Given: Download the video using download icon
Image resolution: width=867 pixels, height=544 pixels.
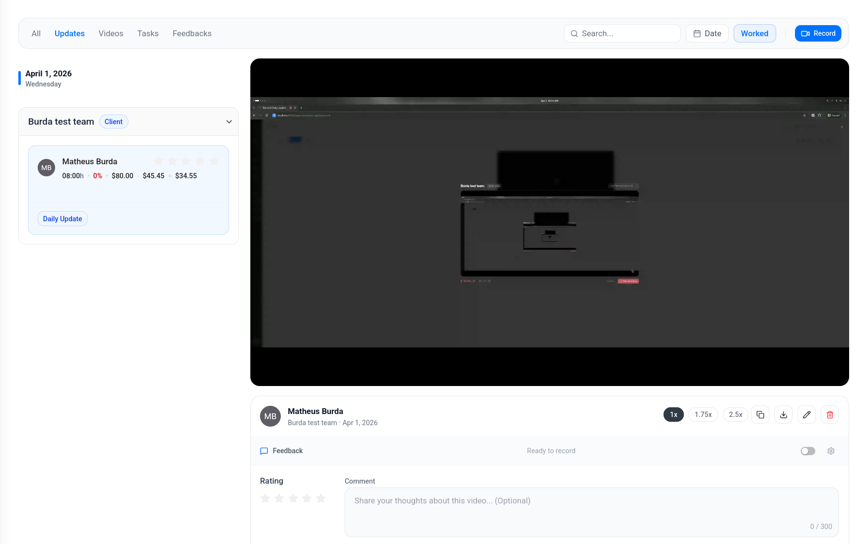Looking at the screenshot, I should 783,415.
